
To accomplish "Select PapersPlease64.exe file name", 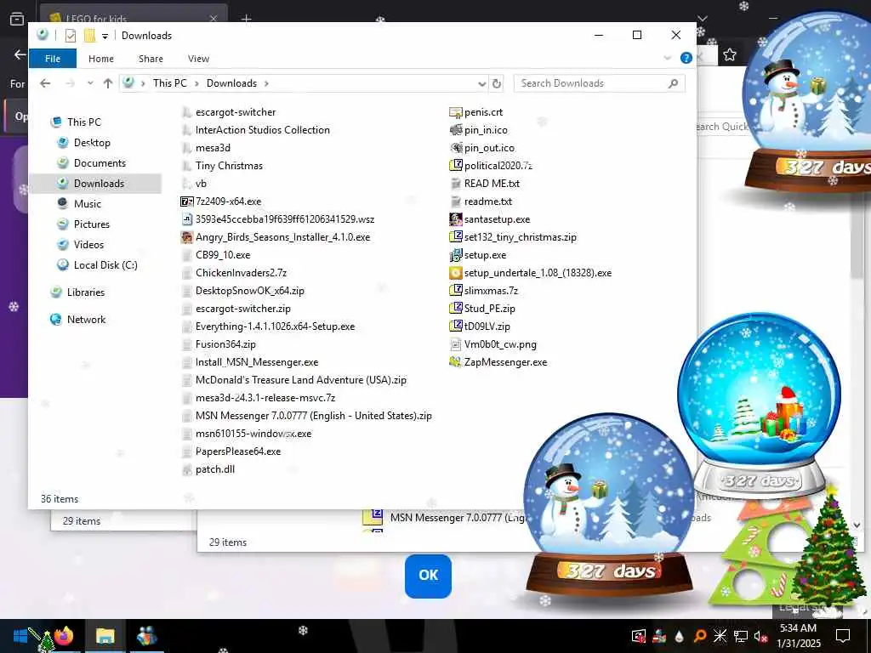I will point(238,452).
